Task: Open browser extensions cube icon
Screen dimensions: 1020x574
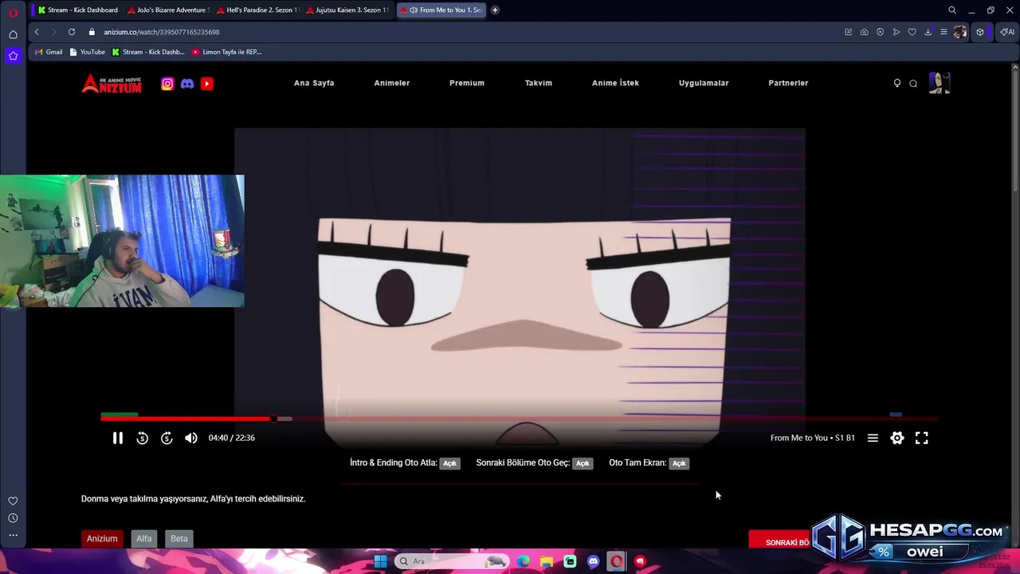Action: coord(980,32)
